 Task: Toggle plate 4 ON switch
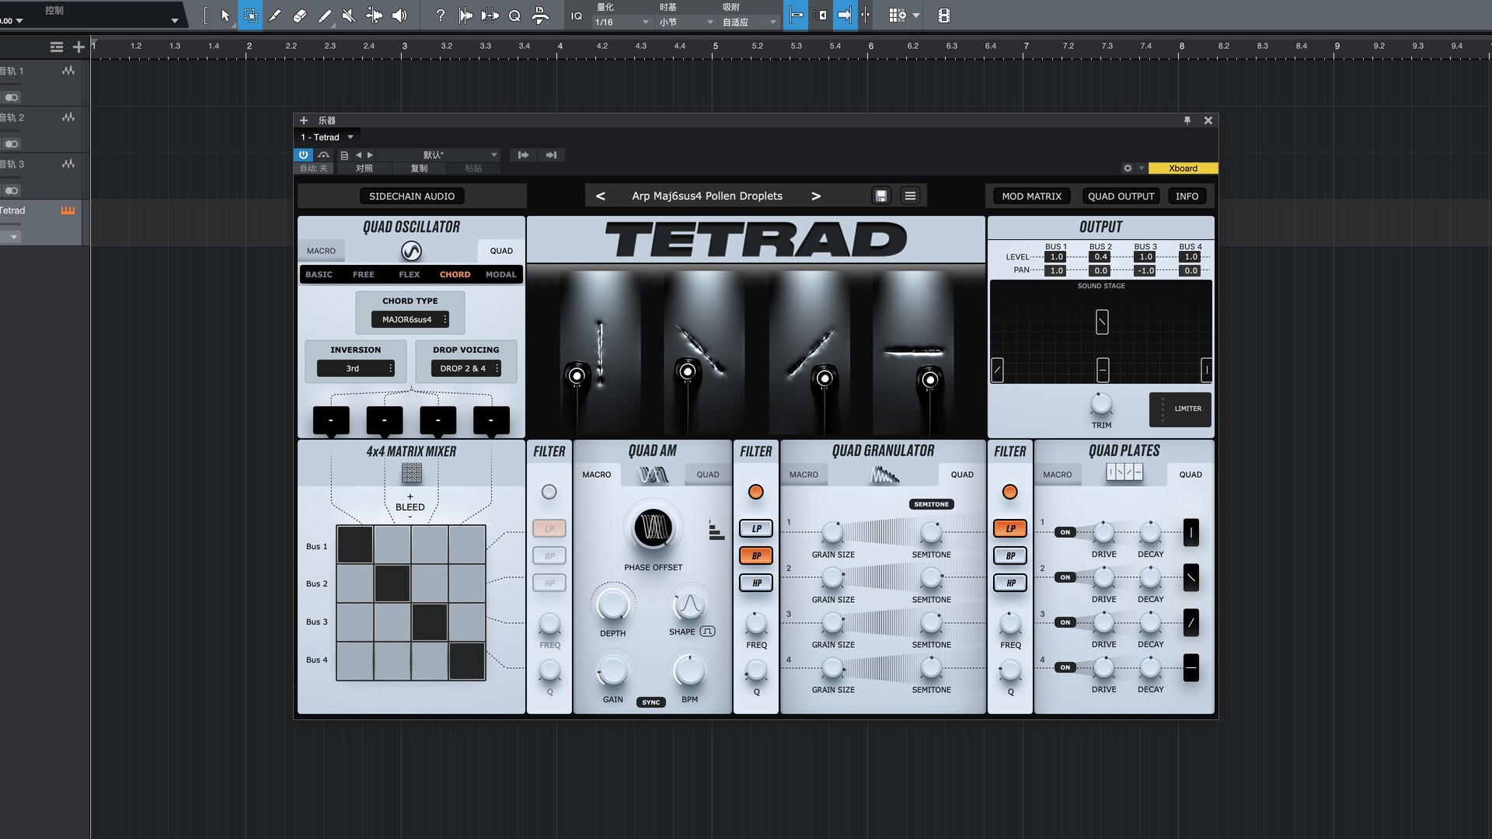[x=1065, y=667]
